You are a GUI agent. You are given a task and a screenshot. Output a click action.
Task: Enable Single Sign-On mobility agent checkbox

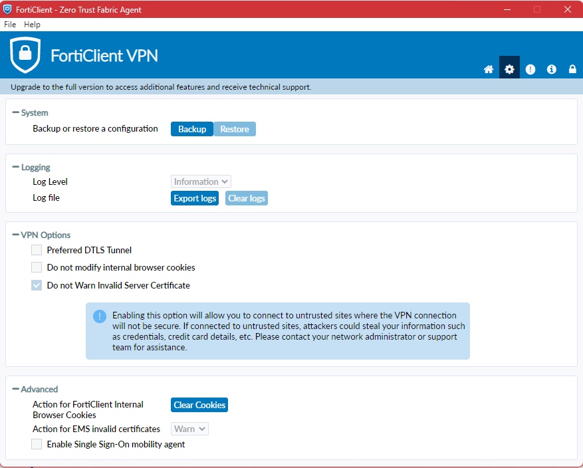coord(37,444)
